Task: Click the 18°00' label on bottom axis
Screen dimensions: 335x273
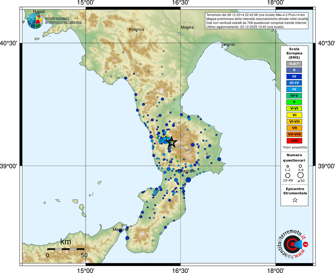Action: tap(275, 271)
